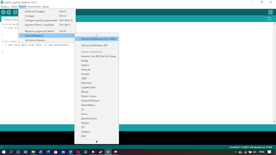Open the notification center icon
Screen dimensions: 276x155
(269, 152)
